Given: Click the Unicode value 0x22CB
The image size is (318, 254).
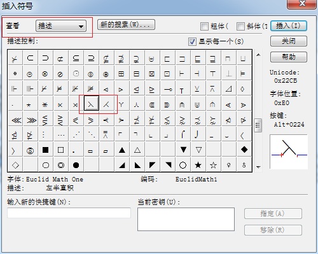Looking at the screenshot, I should 286,81.
